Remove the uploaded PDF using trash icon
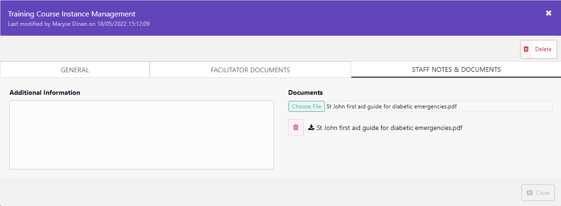 296,128
